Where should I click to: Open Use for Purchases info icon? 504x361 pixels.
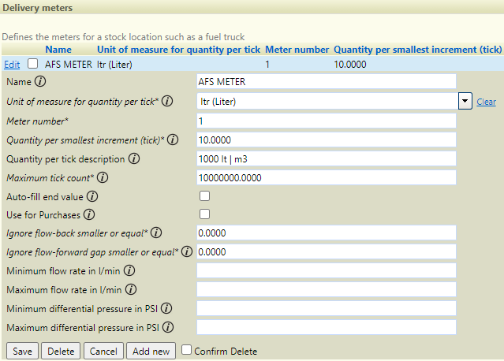click(89, 214)
